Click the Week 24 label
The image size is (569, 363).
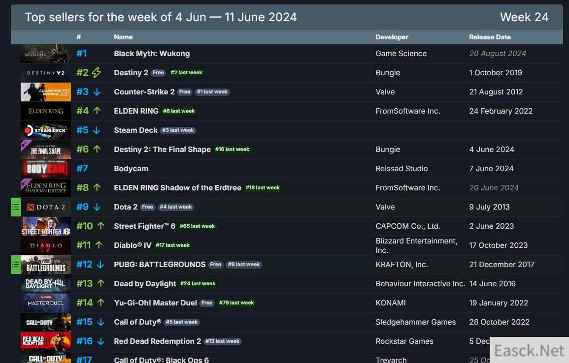[x=524, y=17]
